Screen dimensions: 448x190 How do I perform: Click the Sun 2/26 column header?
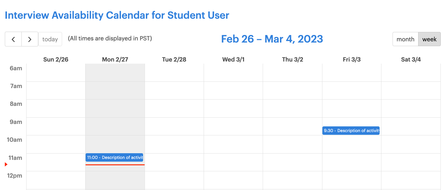click(x=56, y=59)
